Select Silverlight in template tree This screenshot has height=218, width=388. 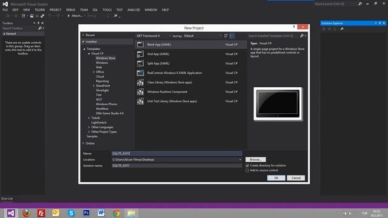click(x=102, y=90)
